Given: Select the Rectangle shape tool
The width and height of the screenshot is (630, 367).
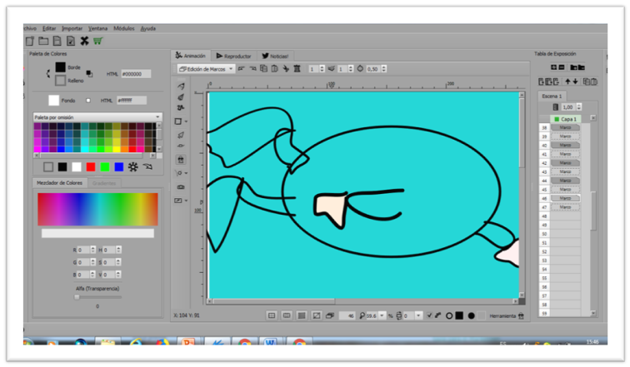Looking at the screenshot, I should point(178,122).
